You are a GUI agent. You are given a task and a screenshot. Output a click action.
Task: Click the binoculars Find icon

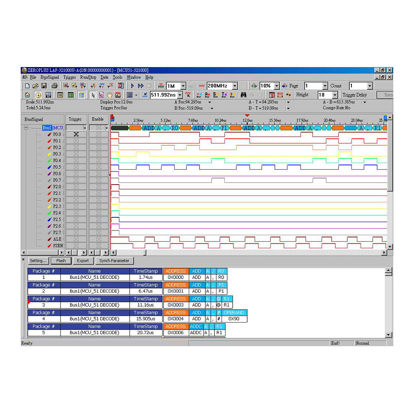coord(243,95)
